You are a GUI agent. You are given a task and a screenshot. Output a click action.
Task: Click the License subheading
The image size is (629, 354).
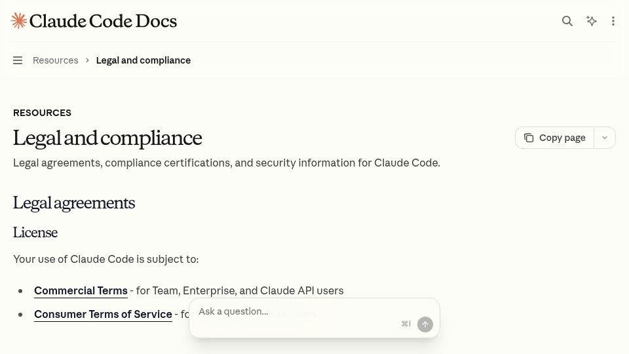35,232
